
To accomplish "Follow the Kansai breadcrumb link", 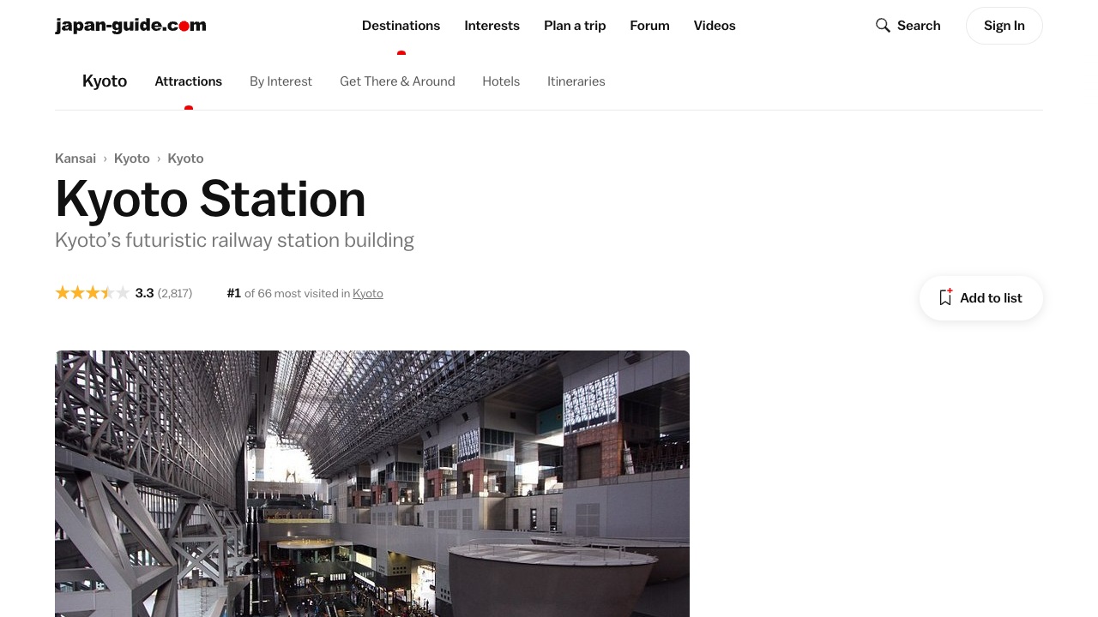I will pyautogui.click(x=75, y=159).
